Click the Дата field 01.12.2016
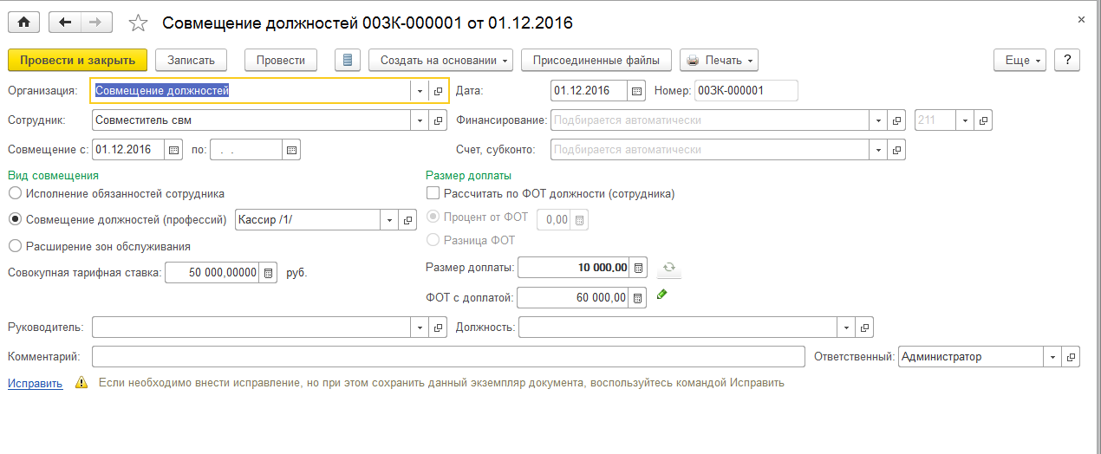 tap(590, 91)
